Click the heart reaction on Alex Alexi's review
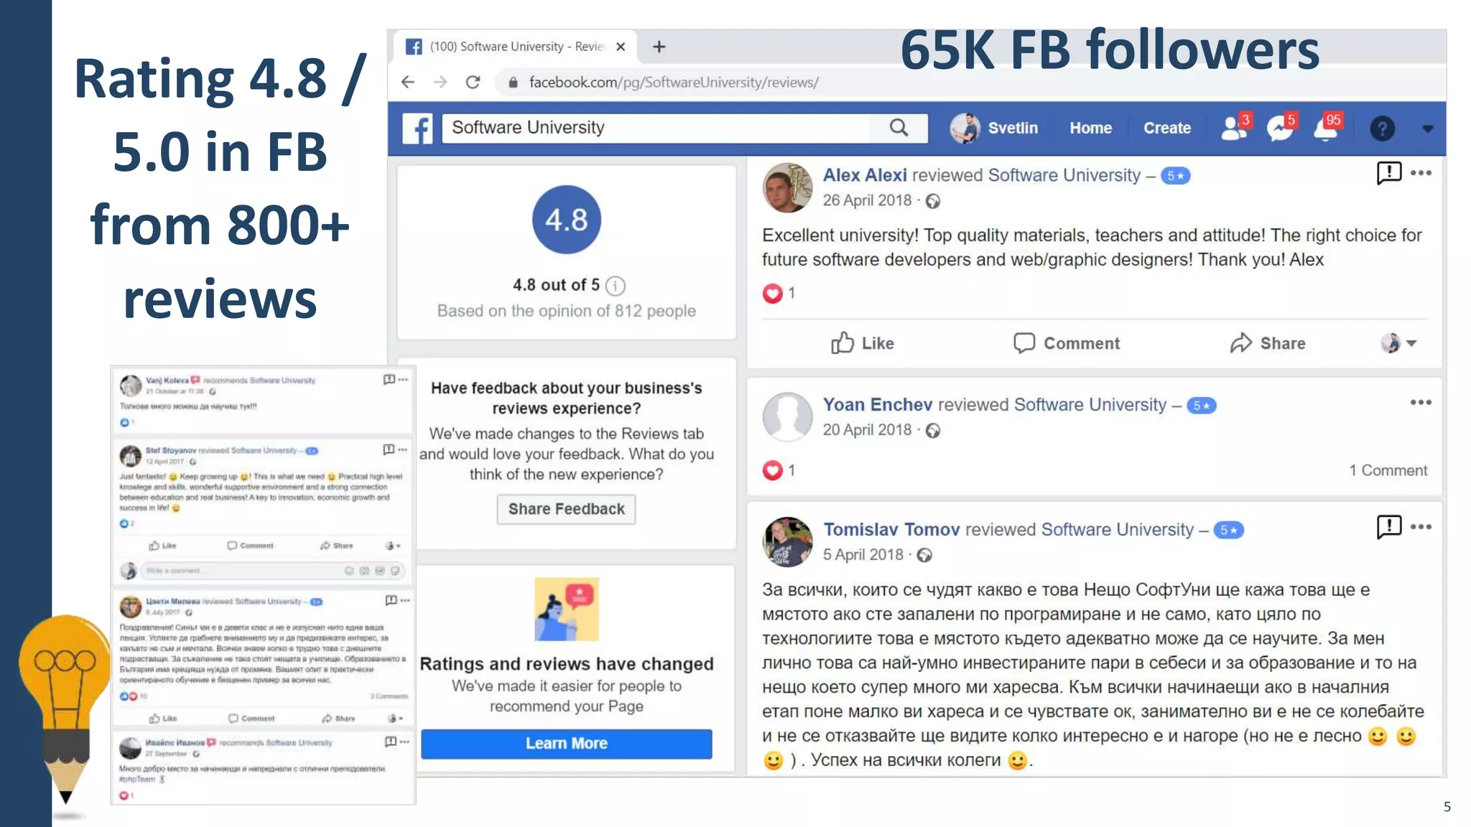This screenshot has height=827, width=1471. (x=772, y=293)
